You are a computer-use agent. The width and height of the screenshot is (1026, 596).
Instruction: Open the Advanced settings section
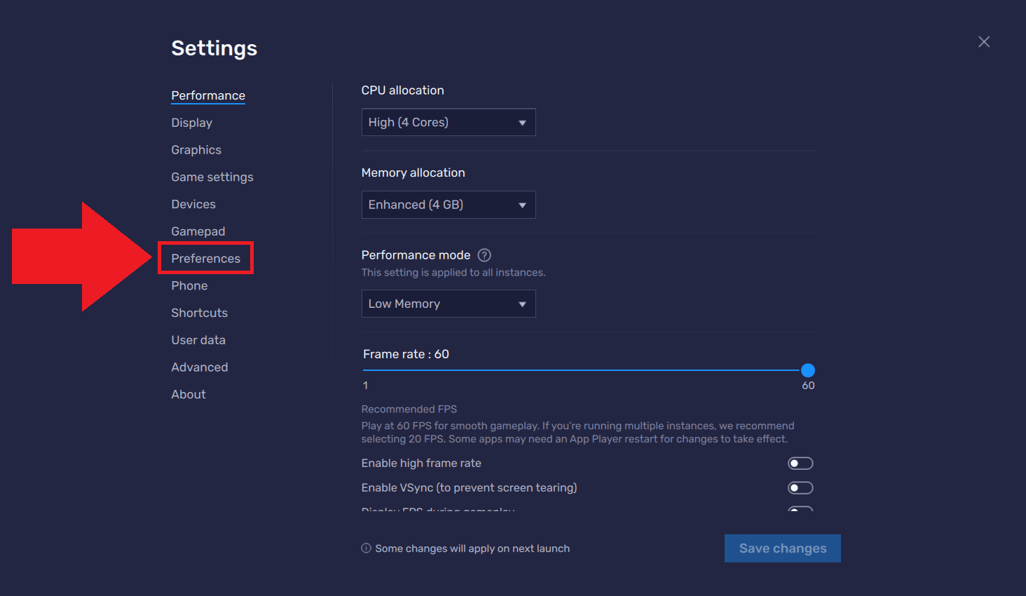tap(200, 367)
